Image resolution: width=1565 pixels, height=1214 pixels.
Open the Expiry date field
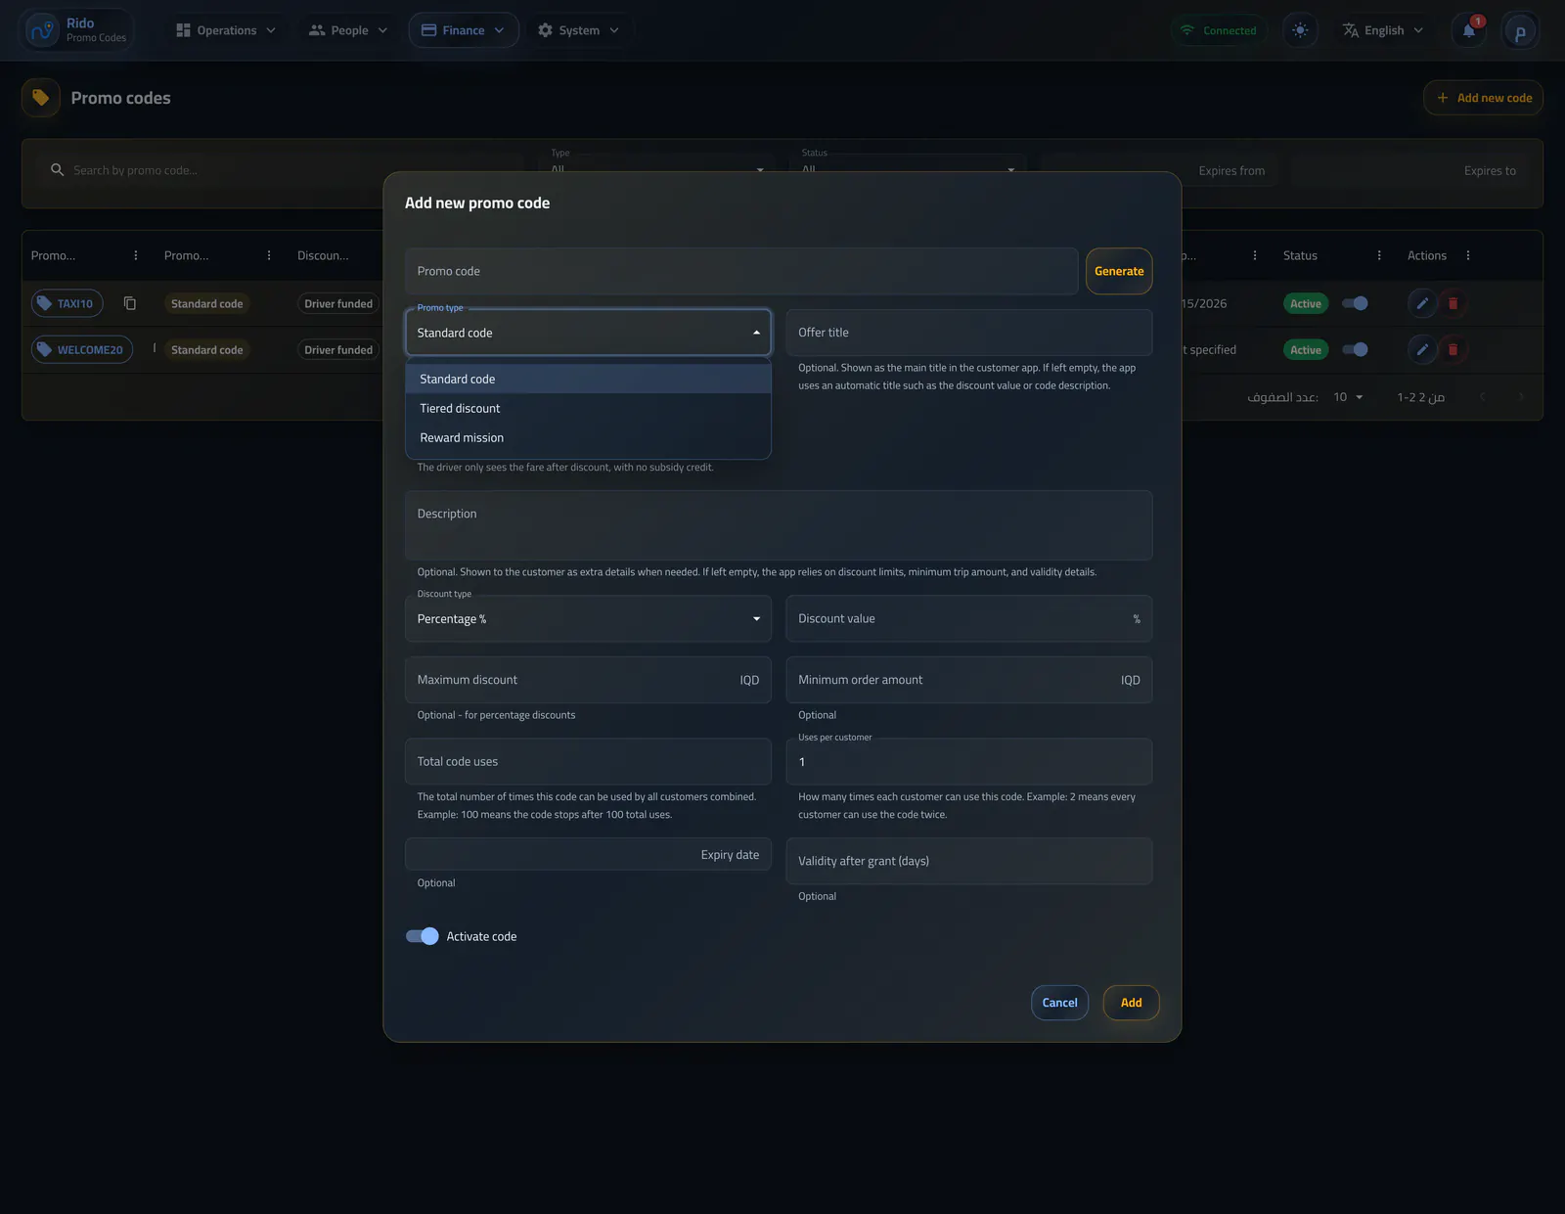(x=588, y=854)
